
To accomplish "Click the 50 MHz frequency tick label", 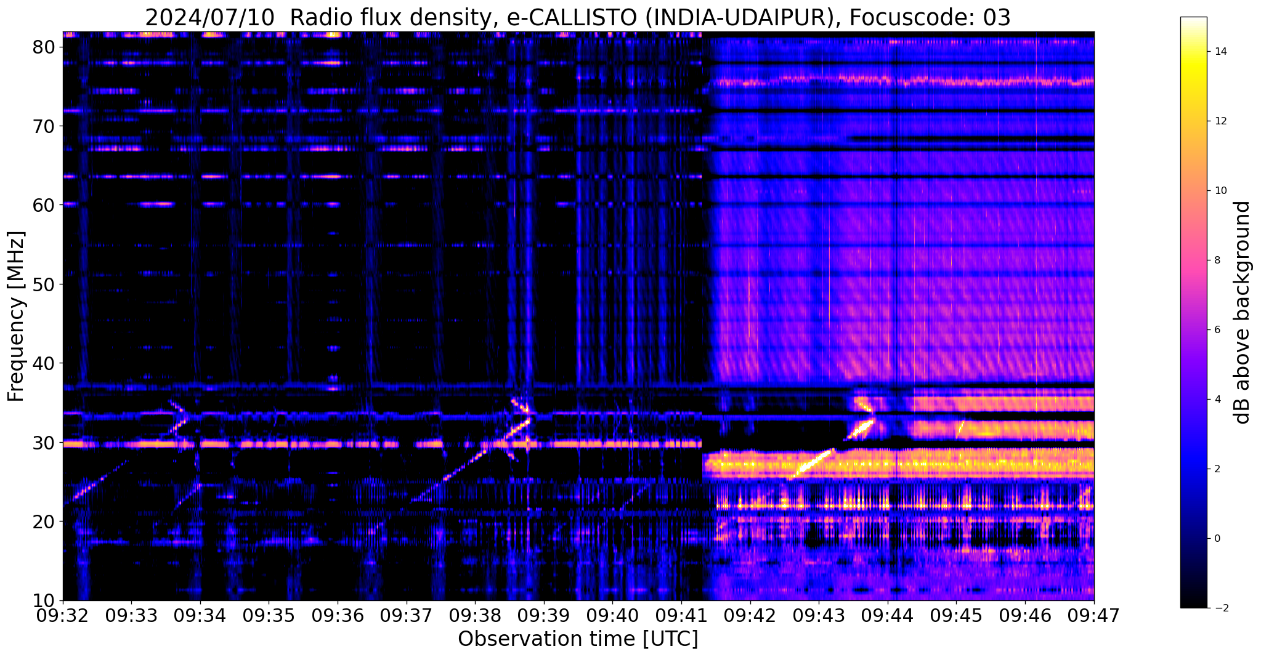I will click(44, 284).
